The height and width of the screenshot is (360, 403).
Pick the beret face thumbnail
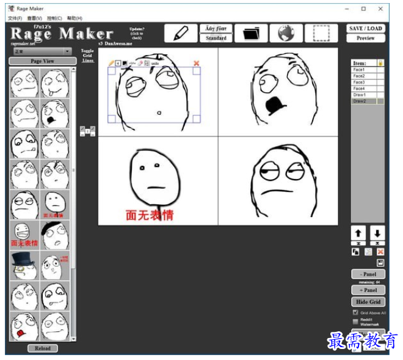(x=55, y=235)
